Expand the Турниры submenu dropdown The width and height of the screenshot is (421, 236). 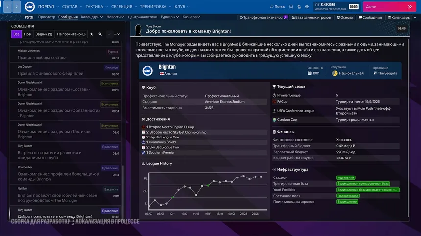(x=169, y=17)
